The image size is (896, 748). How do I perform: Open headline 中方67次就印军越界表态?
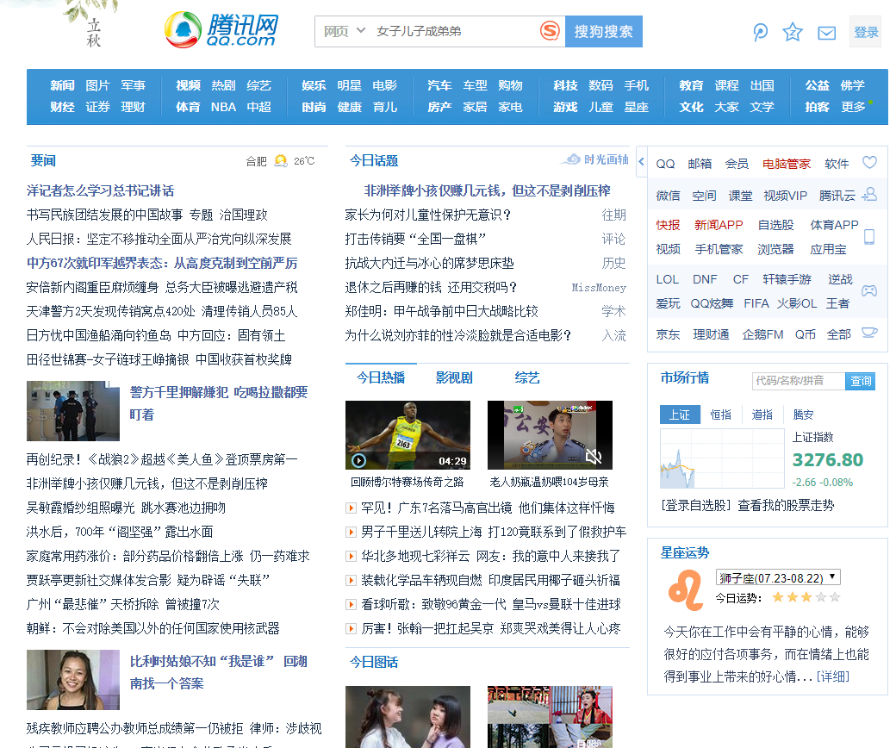(162, 263)
